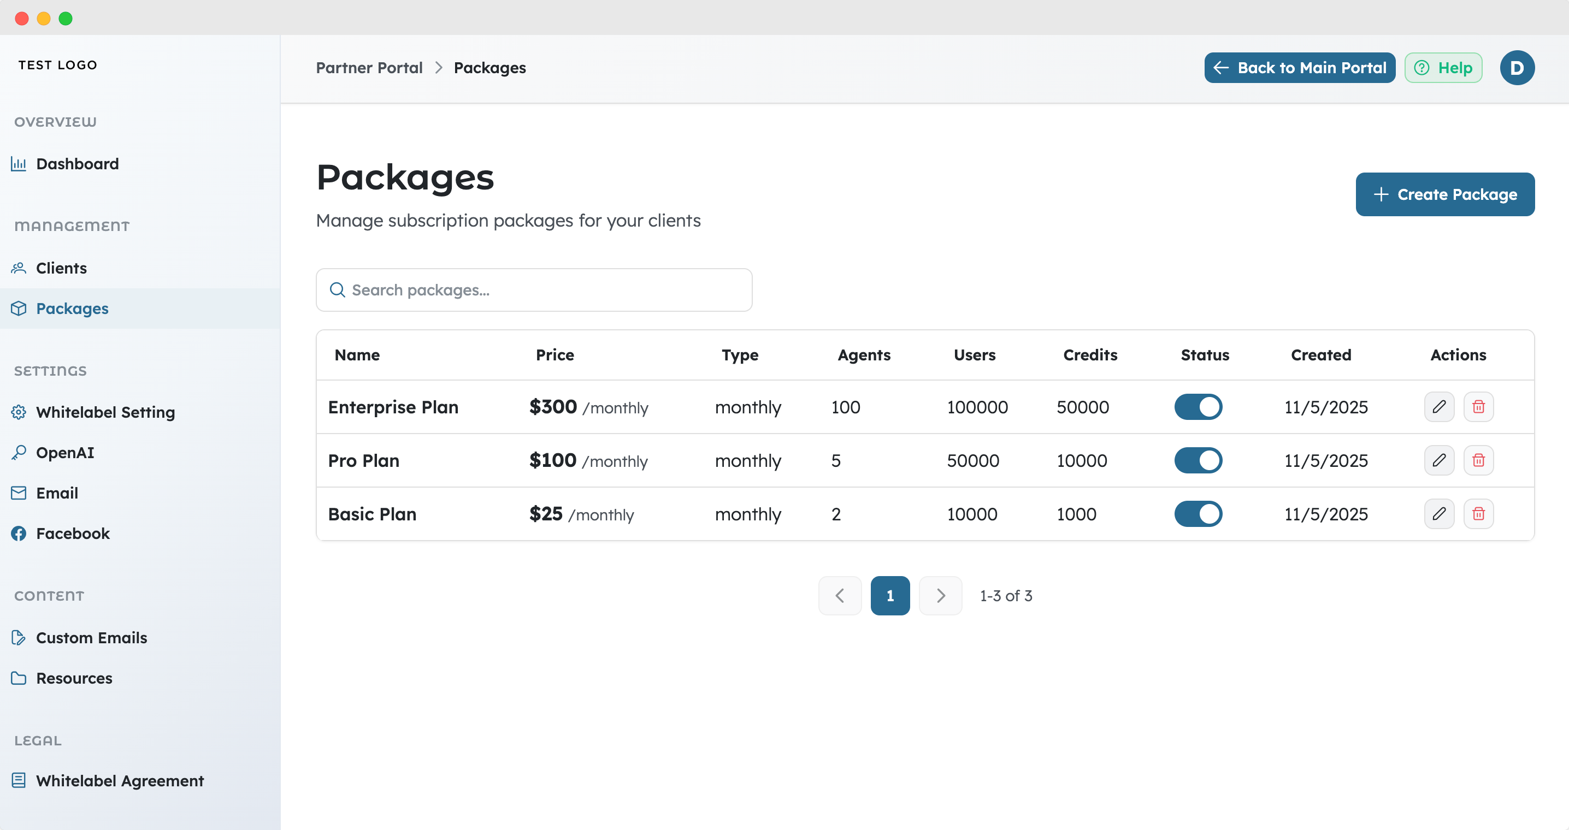Click the Facebook icon in the sidebar
This screenshot has width=1569, height=830.
tap(19, 533)
